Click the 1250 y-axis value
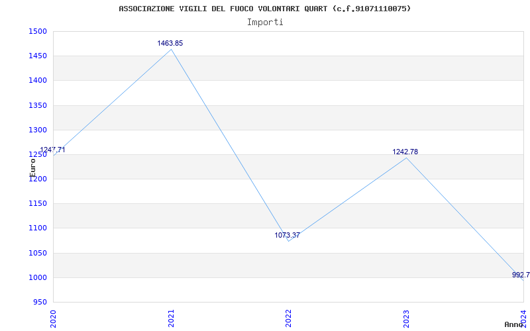 click(37, 155)
